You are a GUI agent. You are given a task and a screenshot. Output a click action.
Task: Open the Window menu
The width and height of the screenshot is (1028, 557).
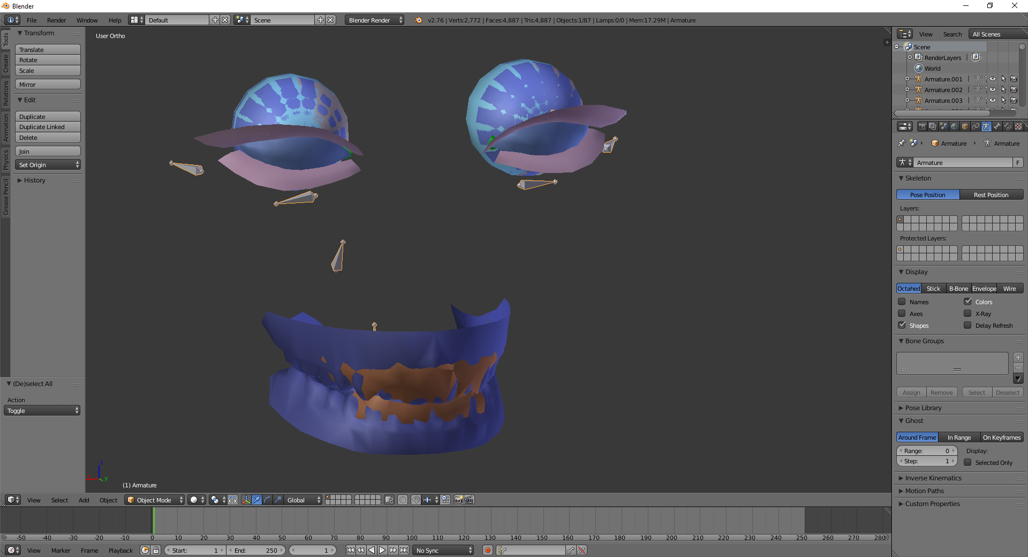87,20
